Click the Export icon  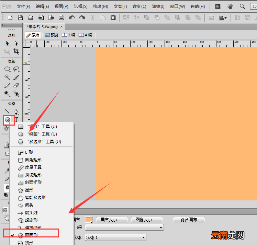51,17
